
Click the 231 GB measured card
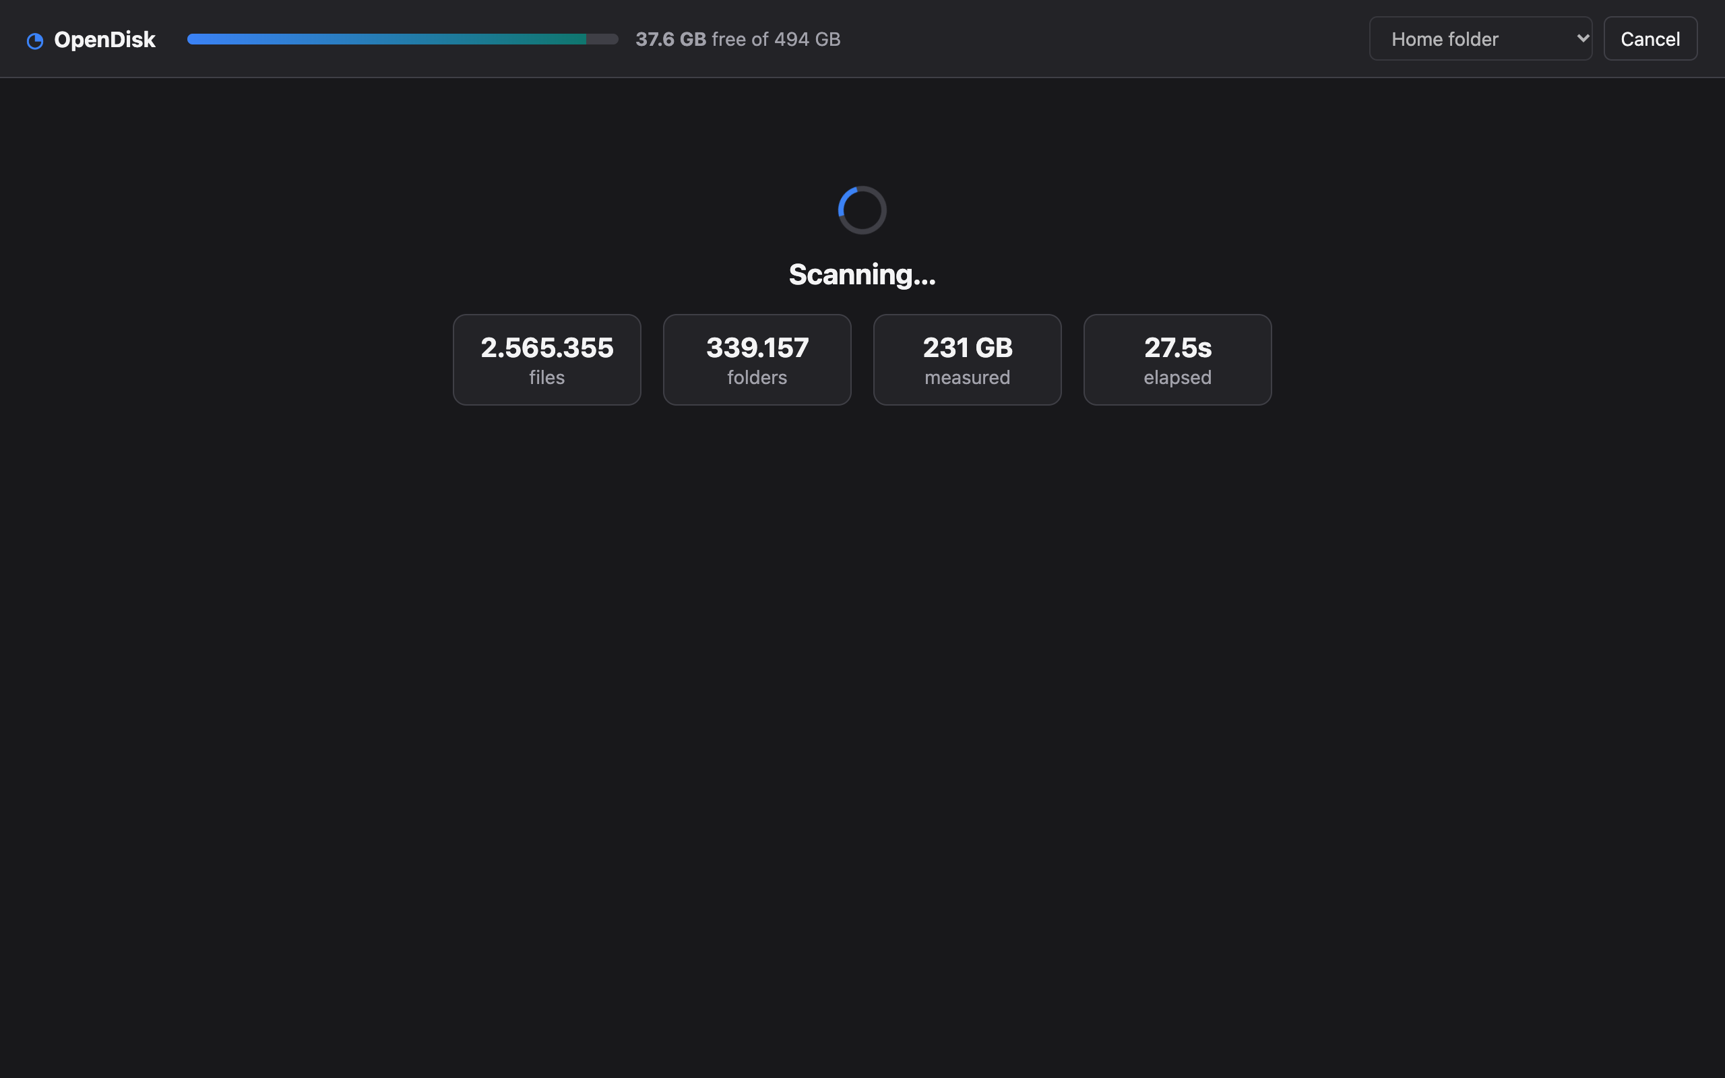point(968,360)
